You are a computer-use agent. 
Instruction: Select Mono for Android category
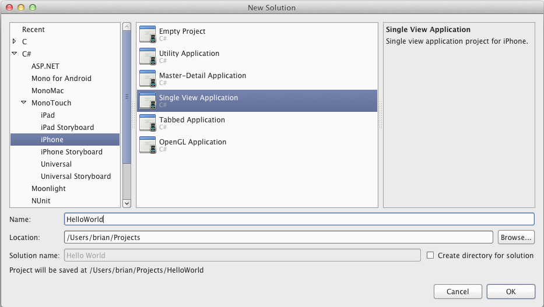[61, 78]
